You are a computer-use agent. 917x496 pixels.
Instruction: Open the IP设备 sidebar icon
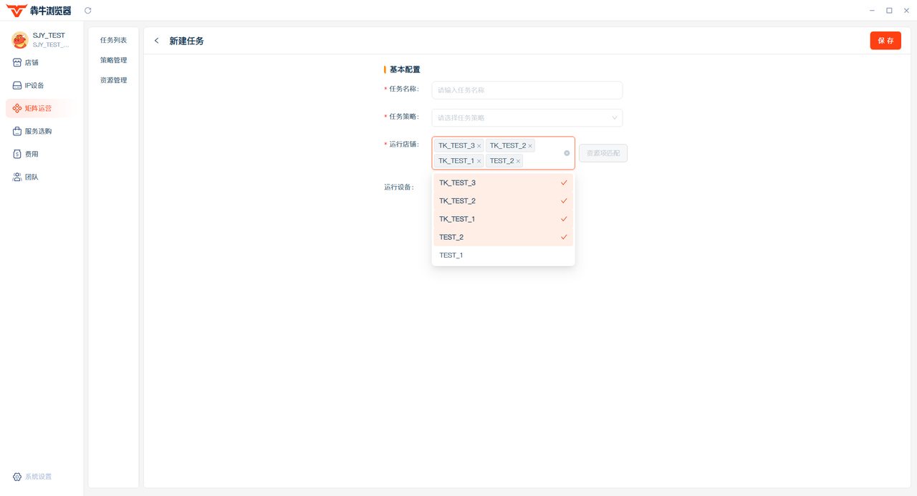[17, 85]
